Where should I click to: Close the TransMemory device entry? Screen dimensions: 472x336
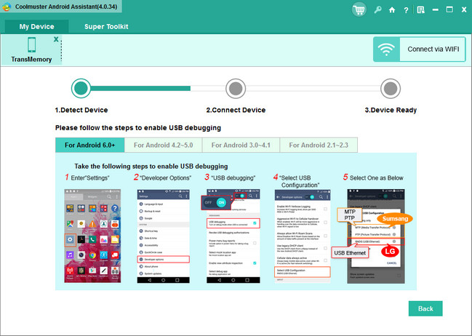(x=56, y=39)
